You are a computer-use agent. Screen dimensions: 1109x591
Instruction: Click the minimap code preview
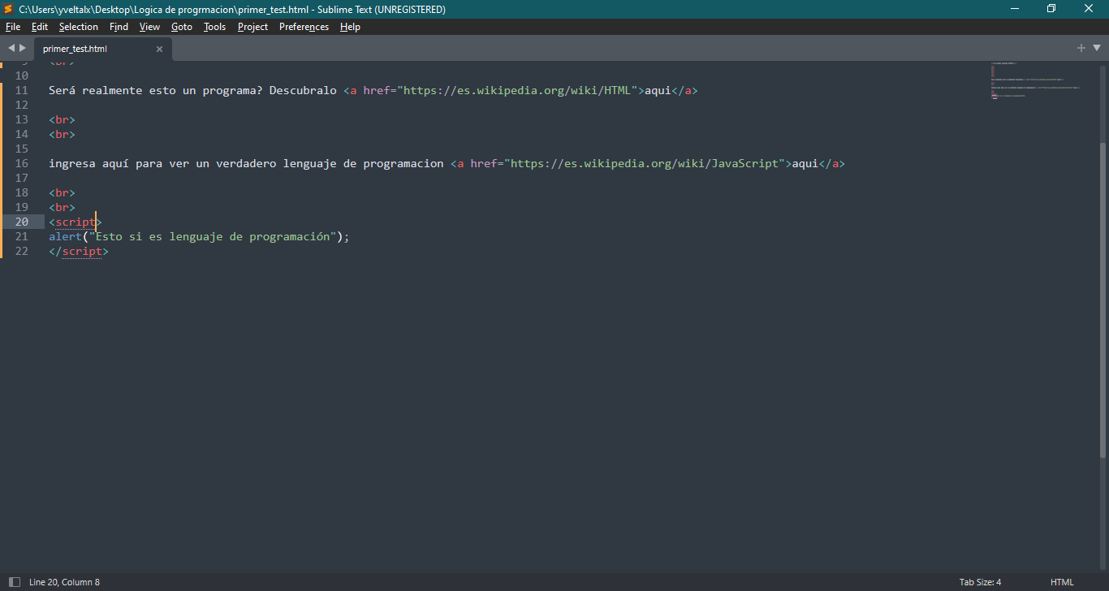[x=1035, y=80]
